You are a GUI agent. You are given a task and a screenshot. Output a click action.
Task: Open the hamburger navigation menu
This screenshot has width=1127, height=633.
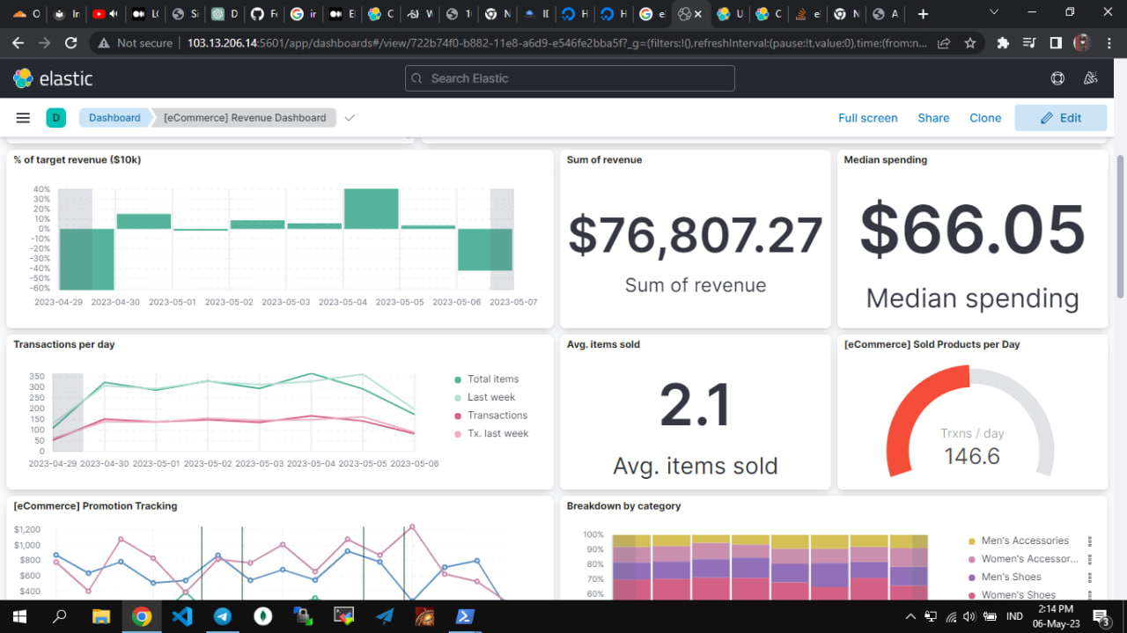coord(24,118)
